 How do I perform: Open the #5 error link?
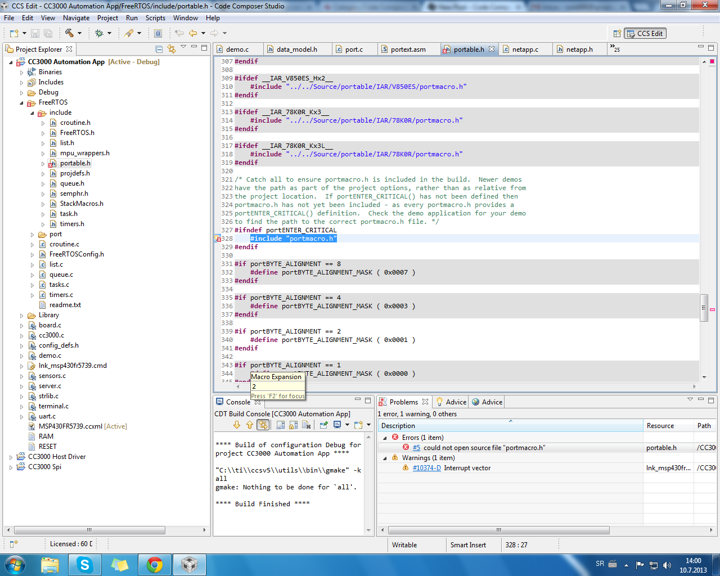pos(416,448)
